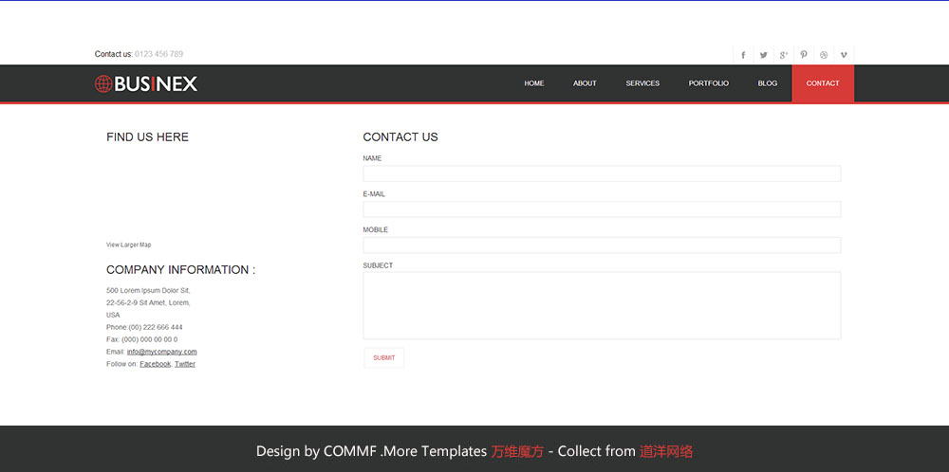Click into the E-mail field
Screen dimensions: 949x472
tap(602, 209)
